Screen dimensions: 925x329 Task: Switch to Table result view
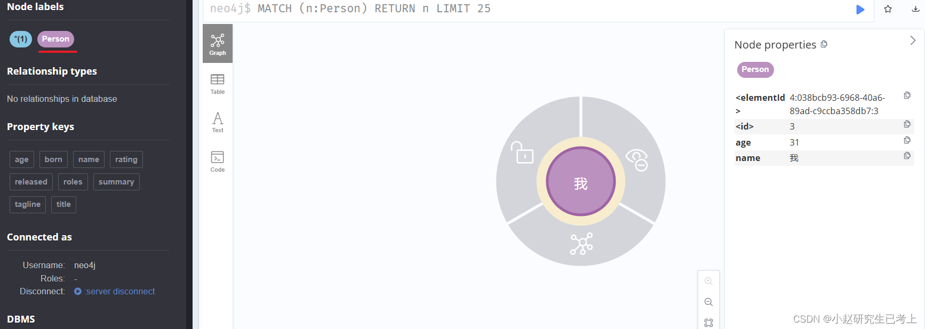click(218, 84)
